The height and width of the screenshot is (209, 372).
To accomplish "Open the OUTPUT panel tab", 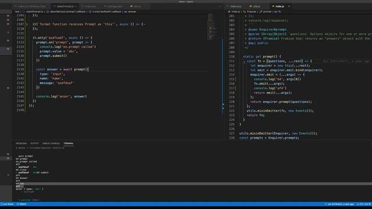I will 34,143.
